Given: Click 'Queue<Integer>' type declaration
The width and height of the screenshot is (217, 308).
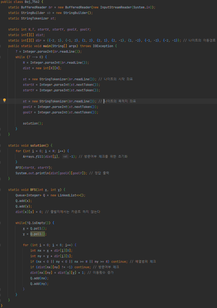Looking at the screenshot, I should (x=28, y=195).
